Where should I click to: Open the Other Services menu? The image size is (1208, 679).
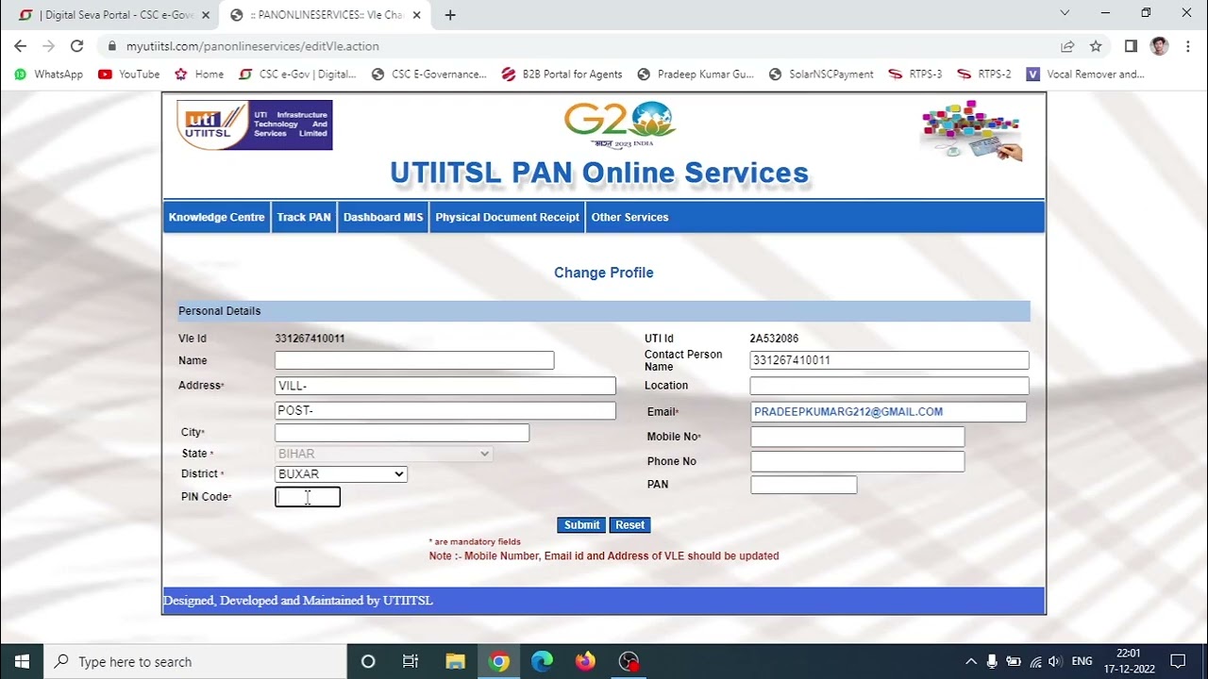[629, 217]
